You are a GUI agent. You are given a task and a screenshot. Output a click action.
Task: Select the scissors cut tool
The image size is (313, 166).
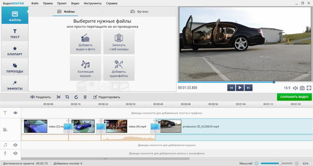tap(58, 97)
